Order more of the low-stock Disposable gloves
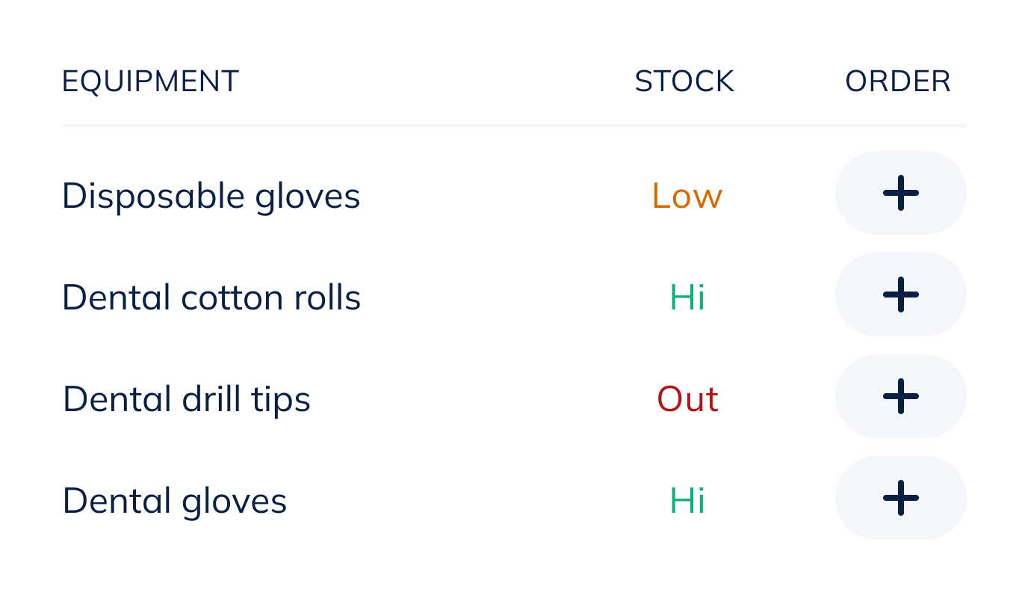Screen dimensions: 1025x598 pos(900,193)
